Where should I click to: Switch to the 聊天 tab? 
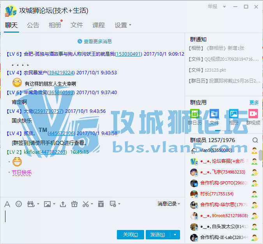pyautogui.click(x=11, y=25)
